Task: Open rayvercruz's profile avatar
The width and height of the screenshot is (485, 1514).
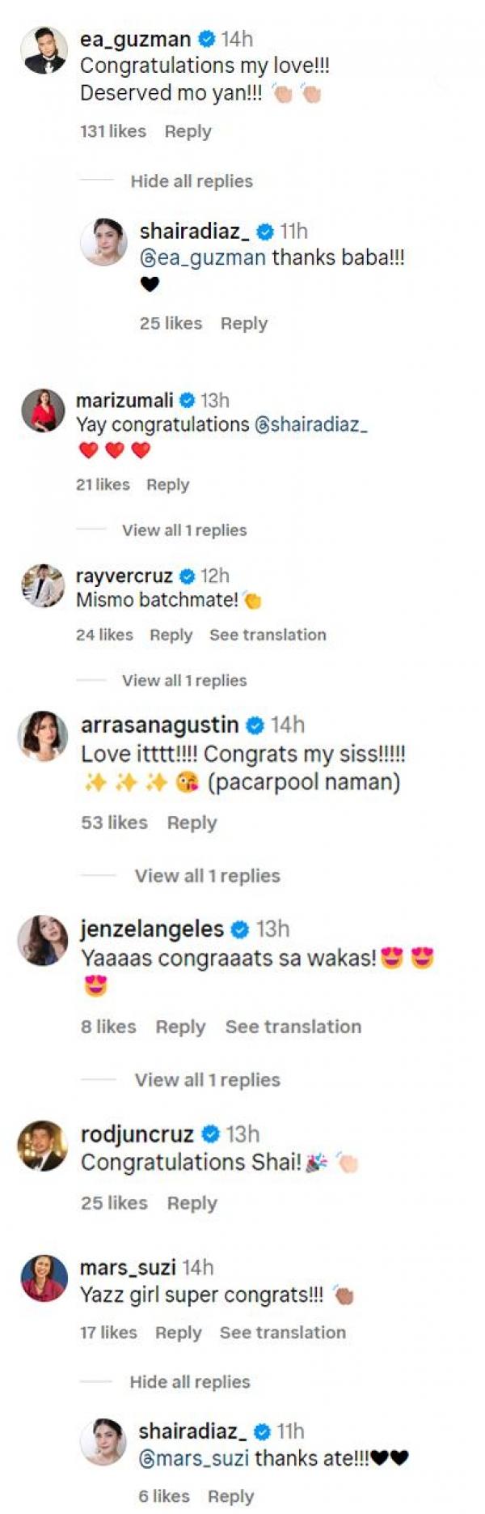Action: click(43, 586)
